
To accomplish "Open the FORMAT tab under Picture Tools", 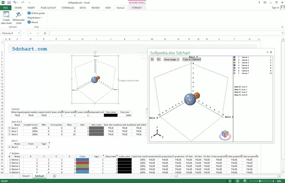I will [137, 8].
